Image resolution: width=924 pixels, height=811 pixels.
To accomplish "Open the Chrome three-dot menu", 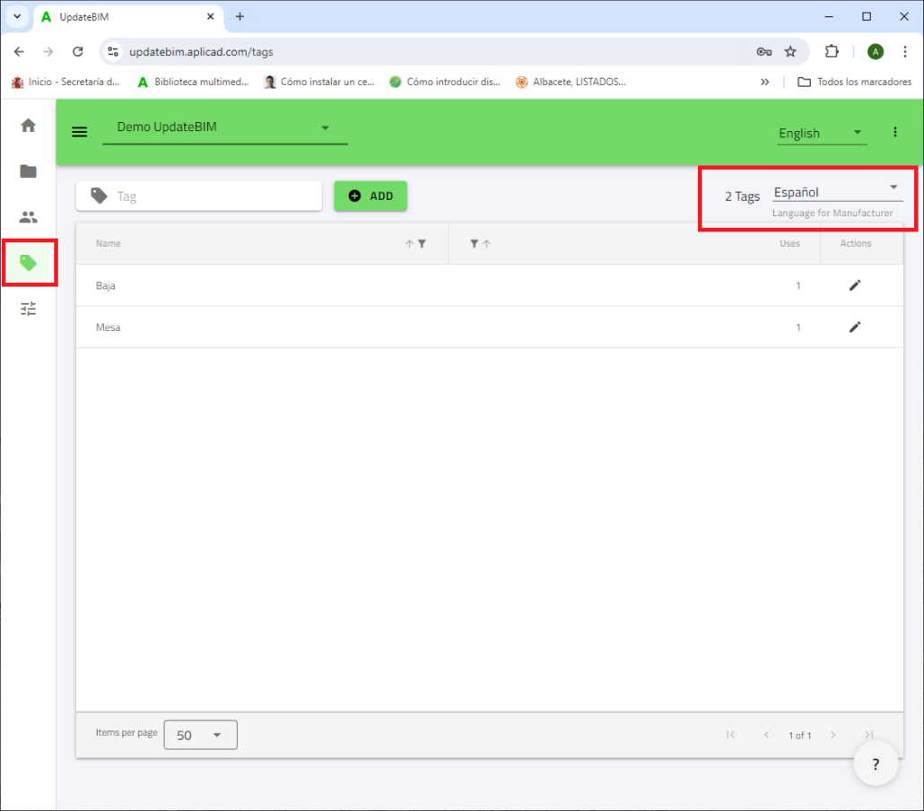I will point(905,52).
